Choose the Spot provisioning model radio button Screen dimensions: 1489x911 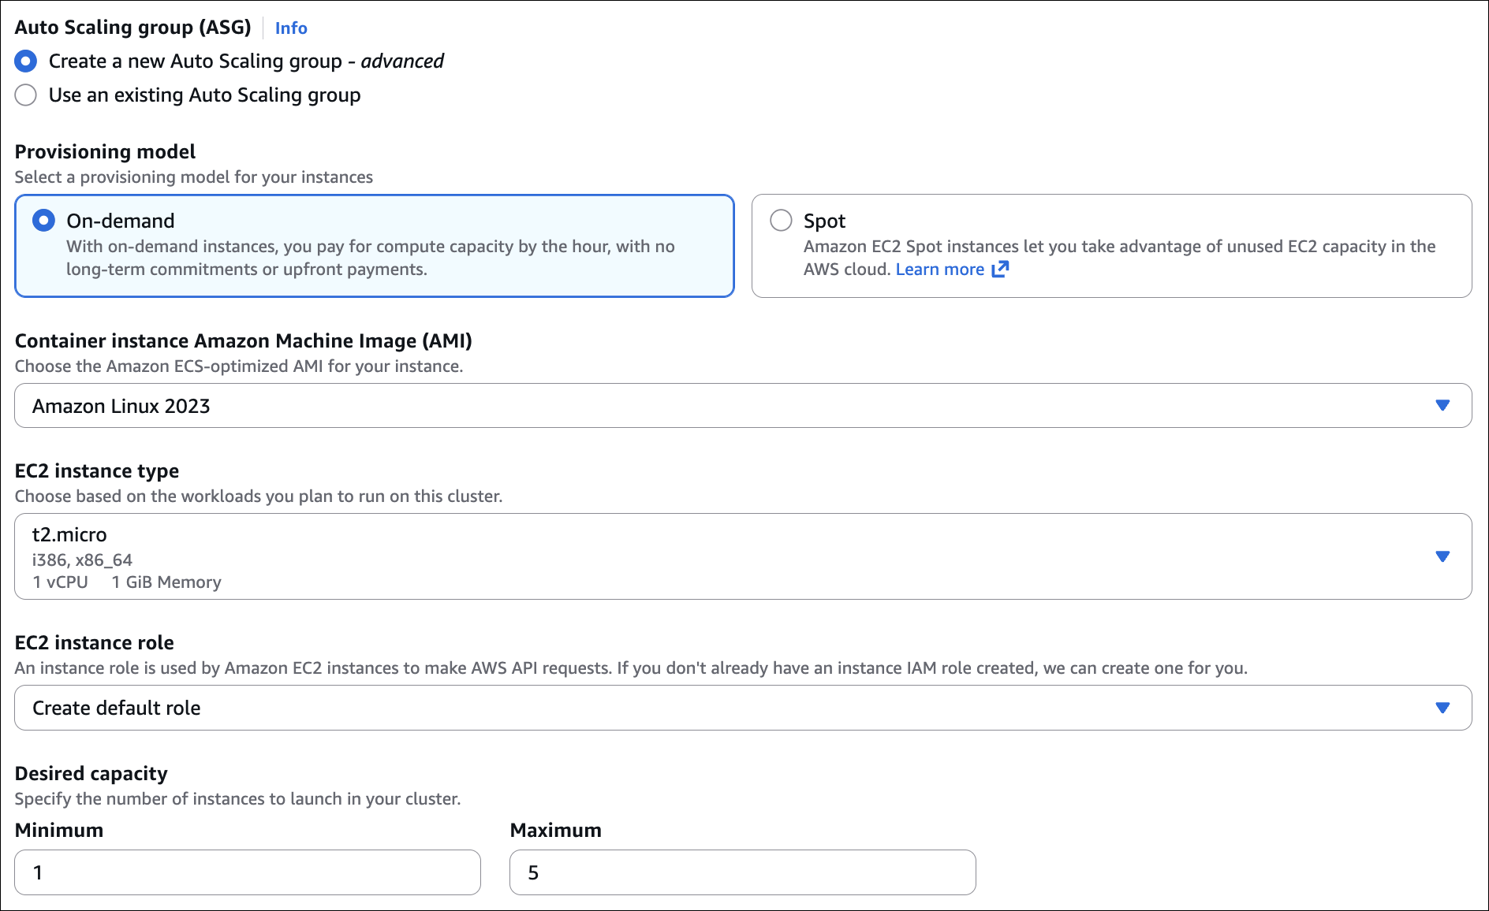click(781, 221)
